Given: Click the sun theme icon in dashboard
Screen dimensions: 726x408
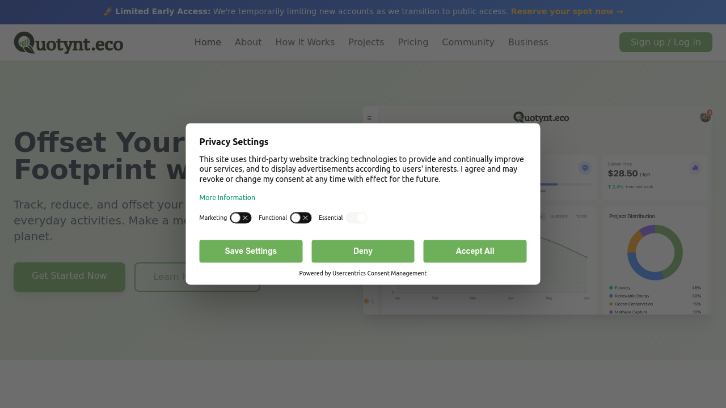Looking at the screenshot, I should 366,301.
